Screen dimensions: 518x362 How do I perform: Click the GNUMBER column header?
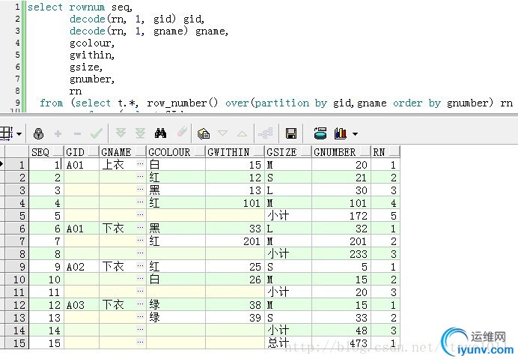(x=341, y=152)
